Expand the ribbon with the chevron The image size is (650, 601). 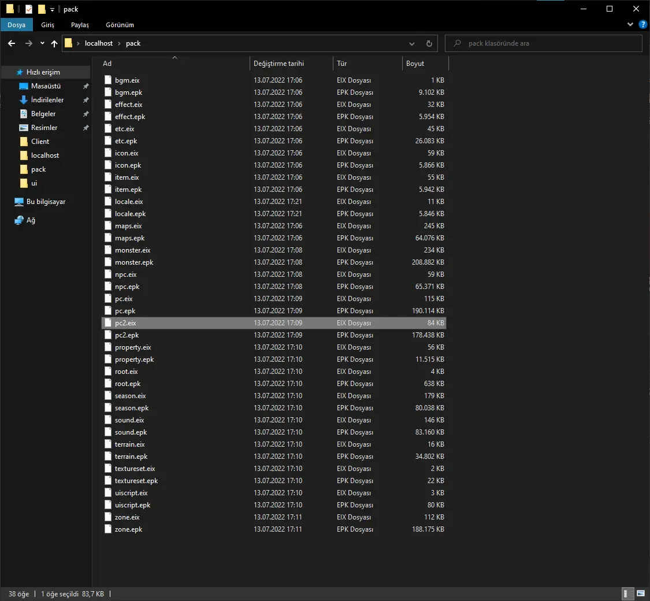630,25
